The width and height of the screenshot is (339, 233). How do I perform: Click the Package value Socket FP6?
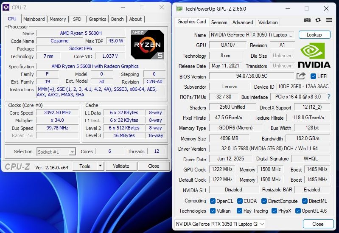(81, 48)
